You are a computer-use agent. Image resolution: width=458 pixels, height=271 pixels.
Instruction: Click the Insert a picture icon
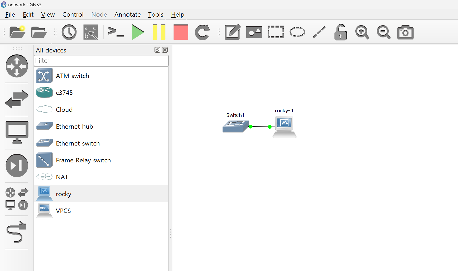[254, 32]
